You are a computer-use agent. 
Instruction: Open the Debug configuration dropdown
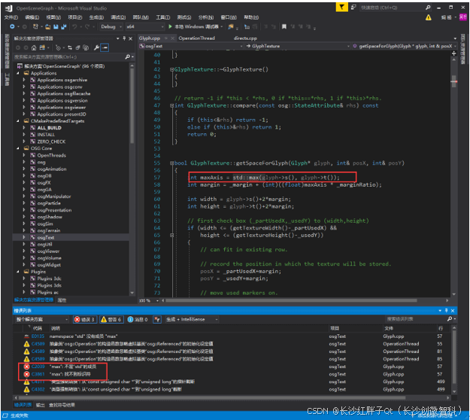110,26
